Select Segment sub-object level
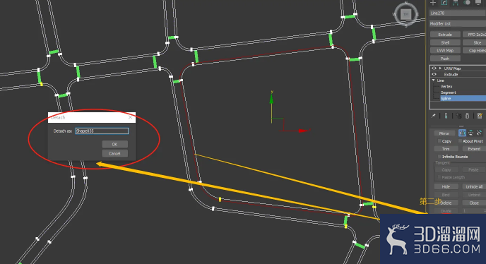This screenshot has width=486, height=264. 448,92
